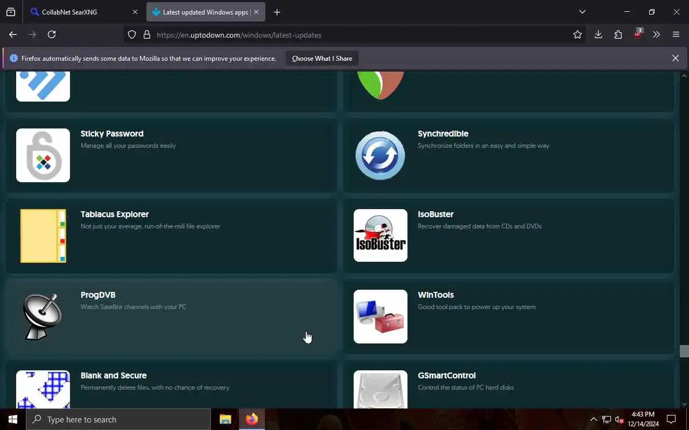Viewport: 689px width, 430px height.
Task: Reload the current page
Action: click(52, 34)
